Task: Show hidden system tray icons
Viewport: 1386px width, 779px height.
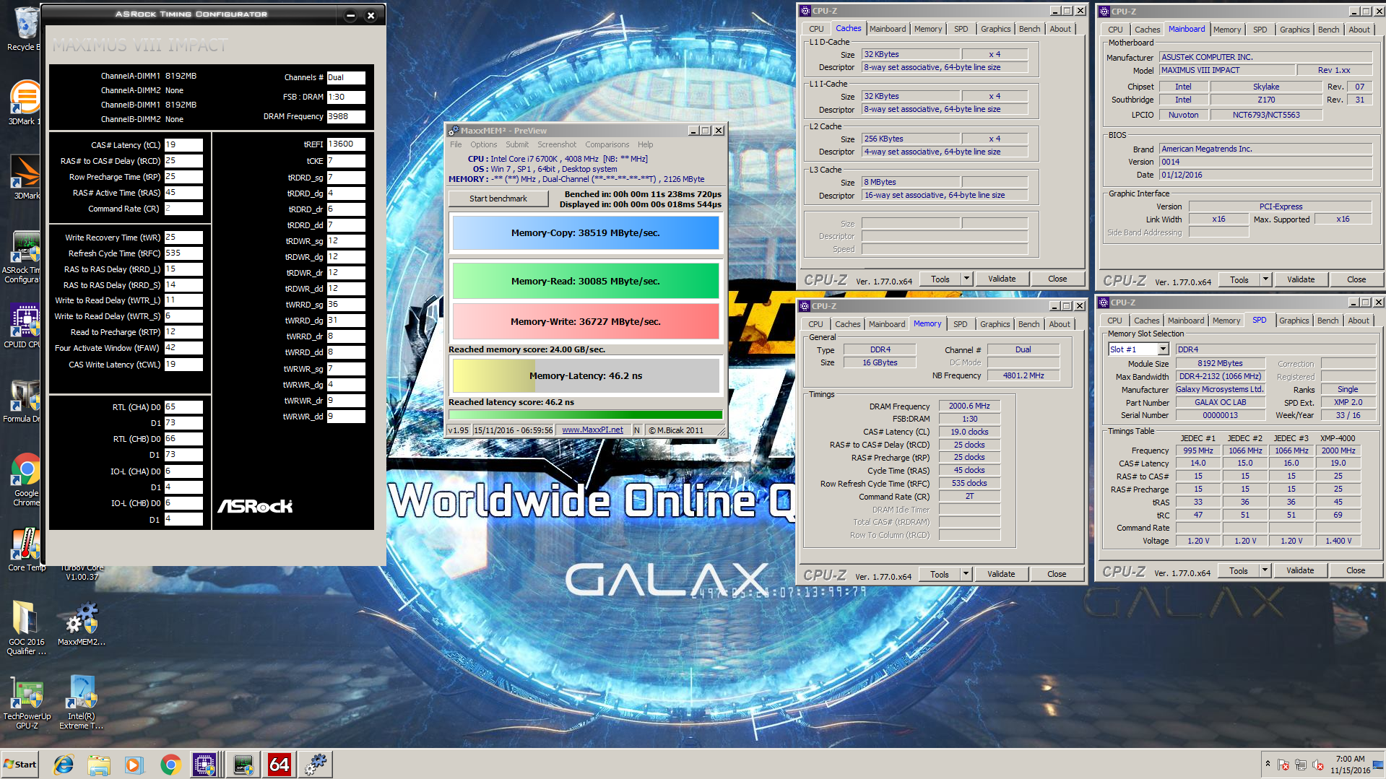Action: pos(1268,764)
